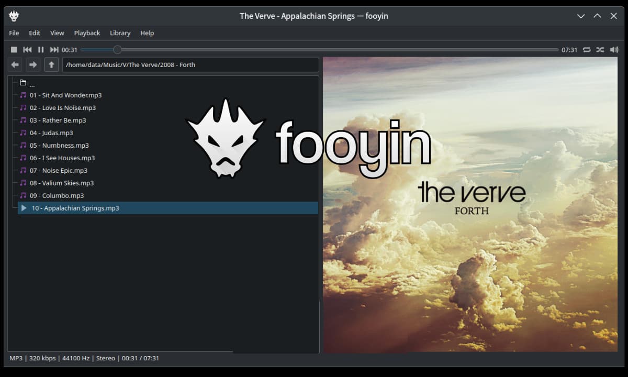Navigate forward in directory browser
Image resolution: width=628 pixels, height=377 pixels.
point(33,65)
